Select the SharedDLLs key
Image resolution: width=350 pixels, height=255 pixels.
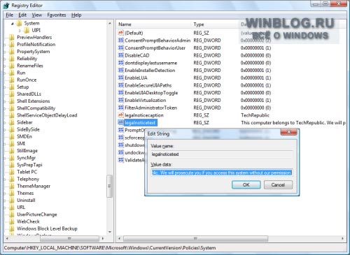(x=29, y=94)
